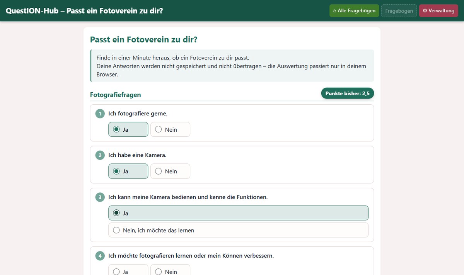
Task: Click the question number 3 badge
Action: pos(100,197)
